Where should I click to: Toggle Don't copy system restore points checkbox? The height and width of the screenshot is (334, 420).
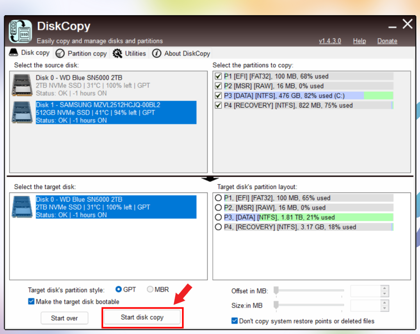[234, 320]
